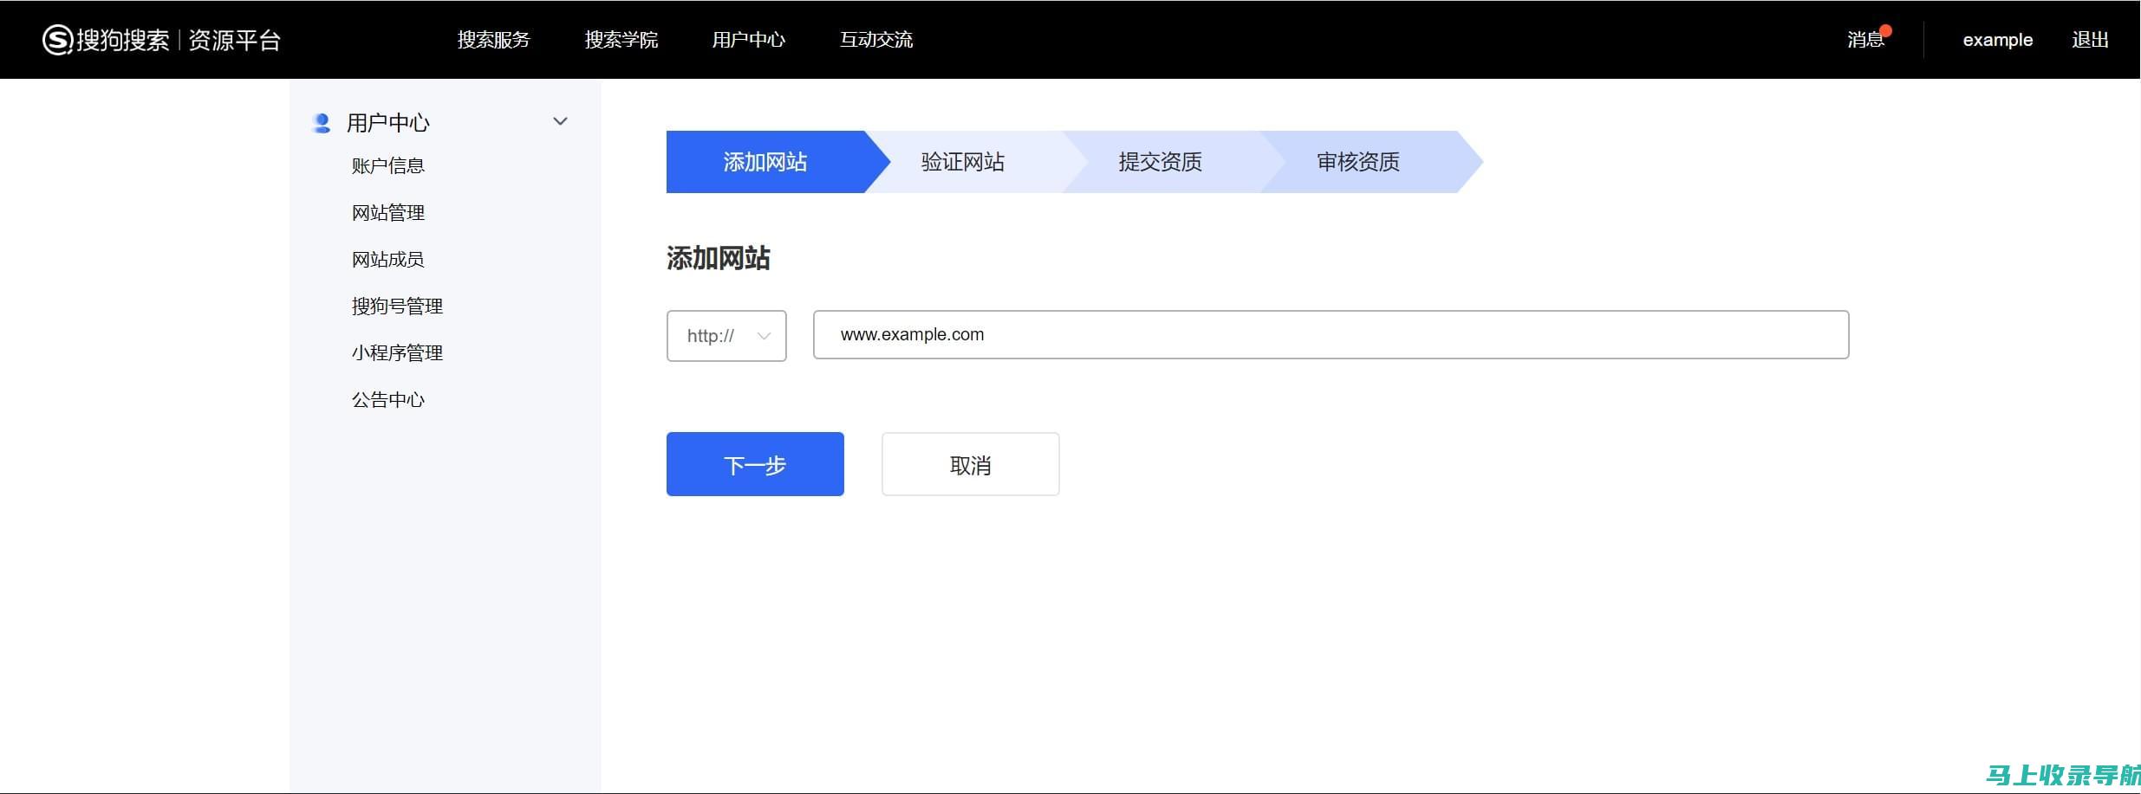Select 公告中心 in the sidebar
This screenshot has width=2141, height=794.
[x=387, y=399]
